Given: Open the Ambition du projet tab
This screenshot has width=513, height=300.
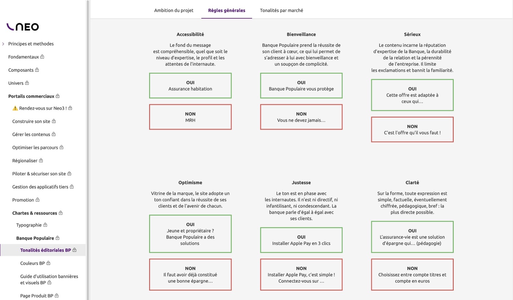Looking at the screenshot, I should point(174,10).
